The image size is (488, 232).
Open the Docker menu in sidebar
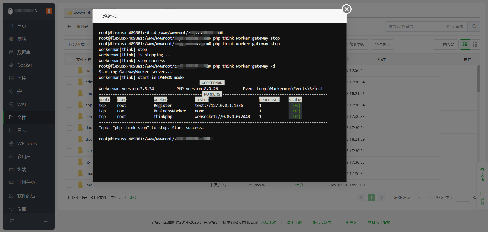[24, 65]
